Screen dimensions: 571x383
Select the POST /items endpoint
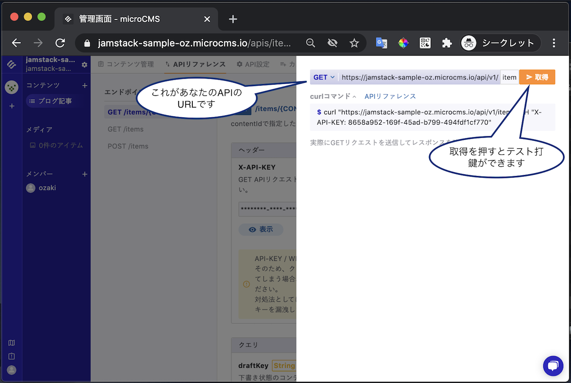point(128,146)
